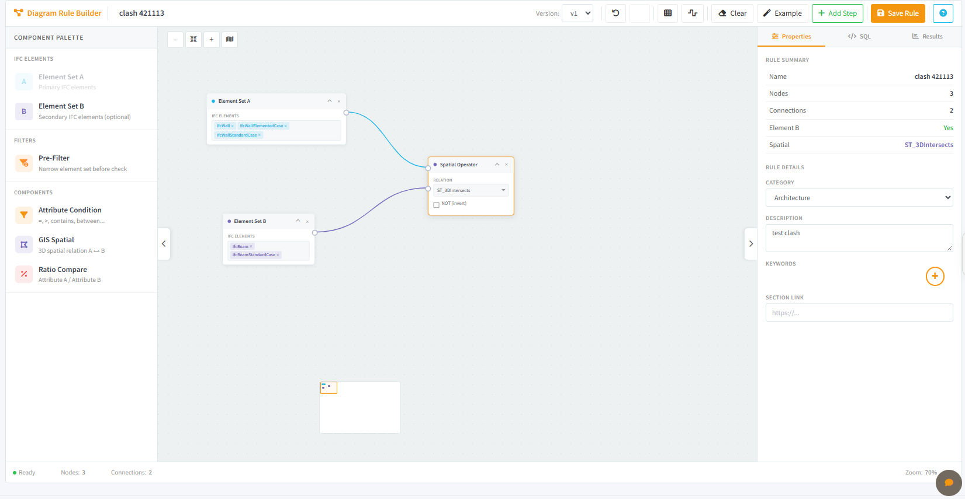Toggle the minimap icon on canvas

[x=230, y=39]
